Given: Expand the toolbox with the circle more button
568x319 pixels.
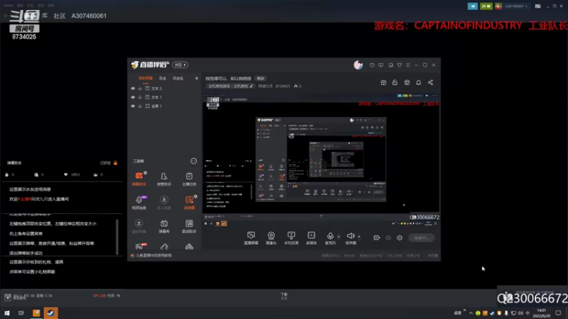Looking at the screenshot, I should (x=194, y=161).
